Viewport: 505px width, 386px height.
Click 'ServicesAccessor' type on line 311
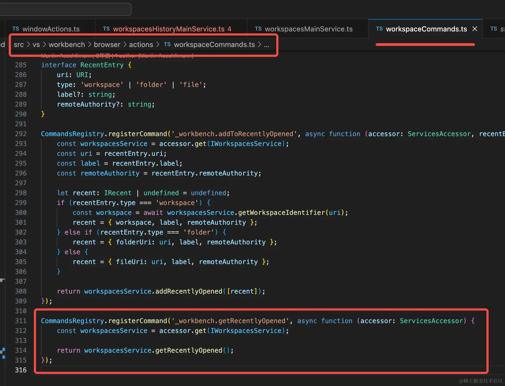click(431, 321)
